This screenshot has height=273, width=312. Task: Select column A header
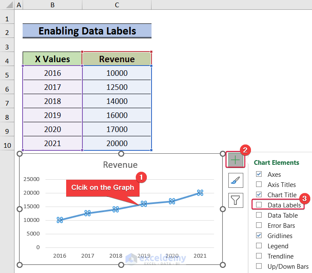pyautogui.click(x=19, y=5)
